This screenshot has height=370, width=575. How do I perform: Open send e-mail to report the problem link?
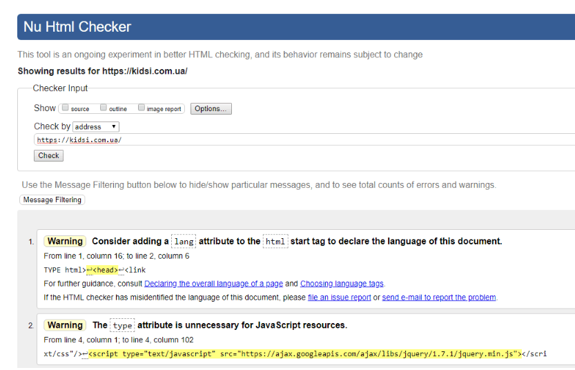tap(439, 298)
